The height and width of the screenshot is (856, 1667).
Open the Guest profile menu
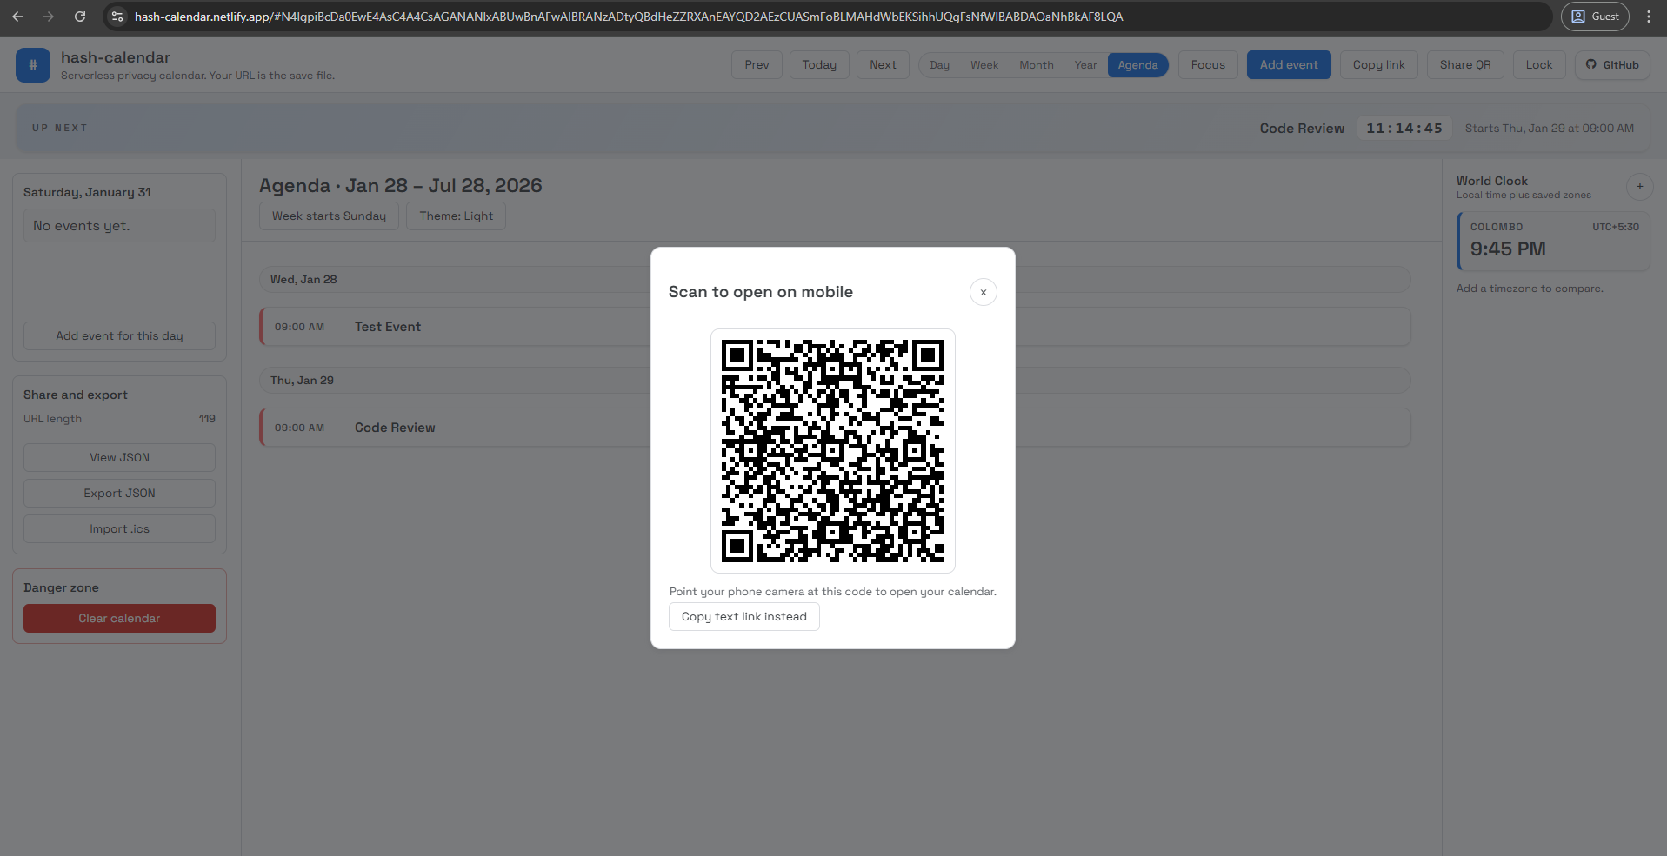click(x=1595, y=17)
